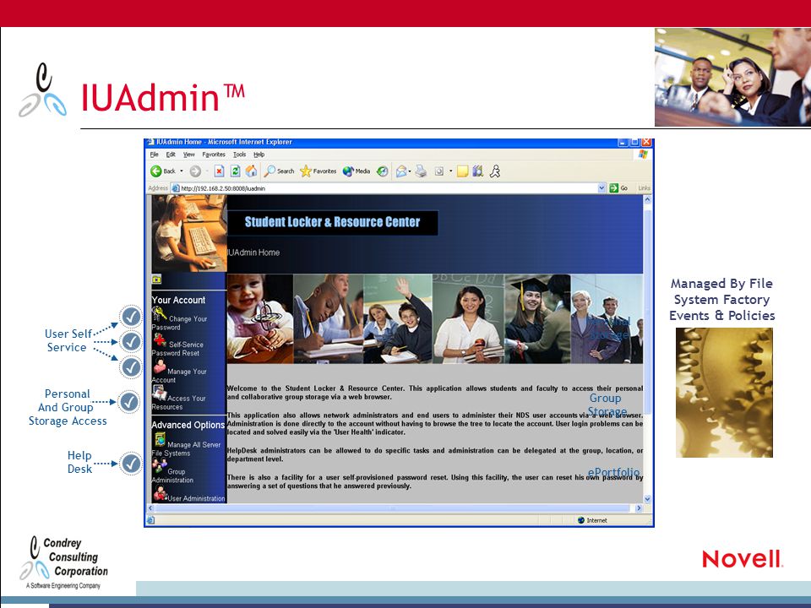Viewport: 811px width, 608px height.
Task: Click the Your Account section heading
Action: coord(178,300)
